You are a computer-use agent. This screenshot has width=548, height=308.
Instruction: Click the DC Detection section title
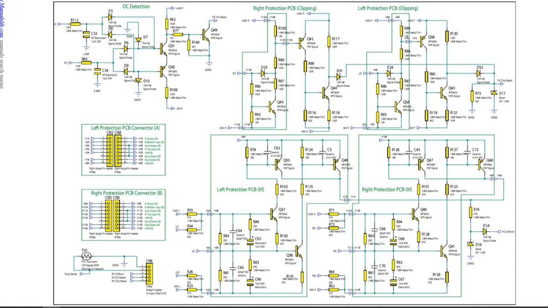click(x=136, y=6)
